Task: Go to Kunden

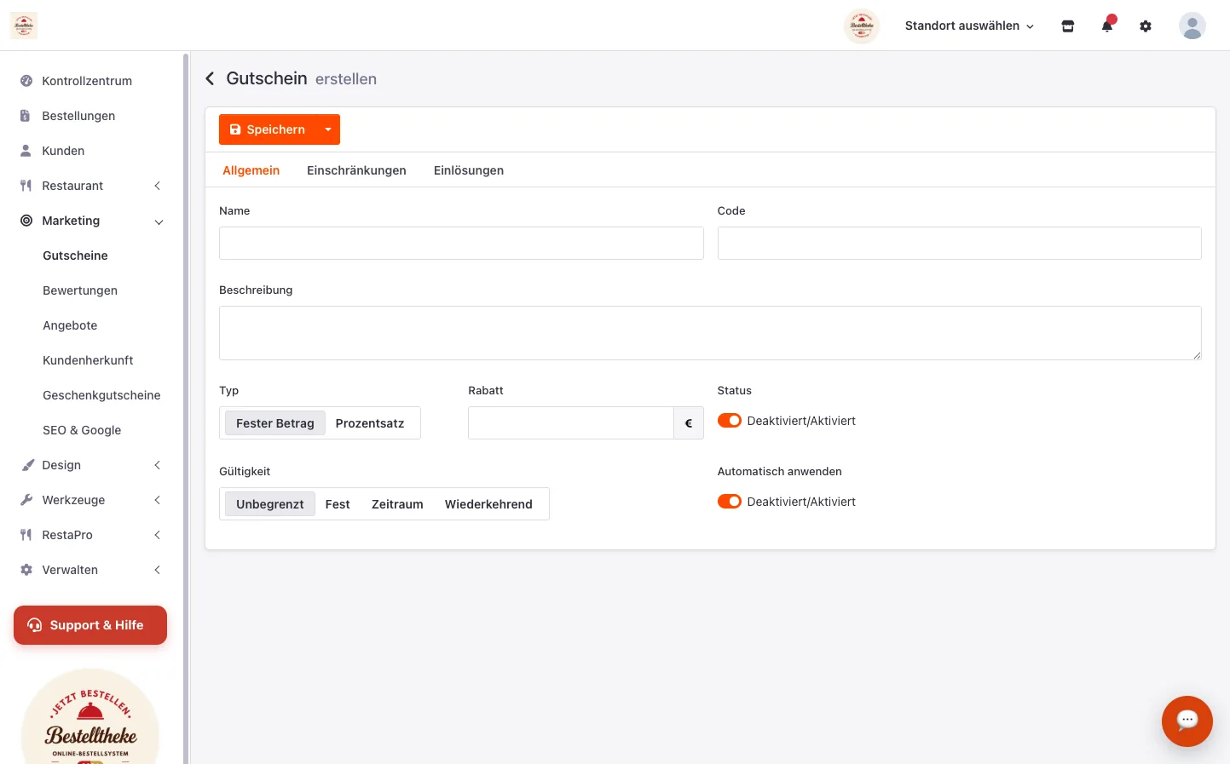Action: click(63, 151)
